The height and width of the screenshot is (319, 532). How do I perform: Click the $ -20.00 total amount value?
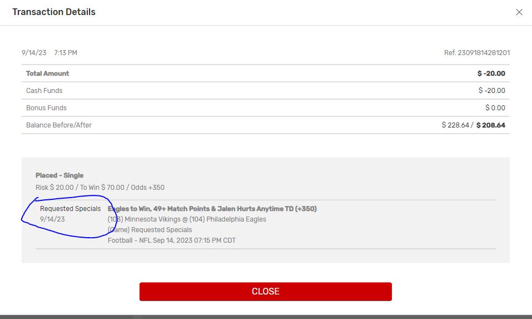[491, 73]
